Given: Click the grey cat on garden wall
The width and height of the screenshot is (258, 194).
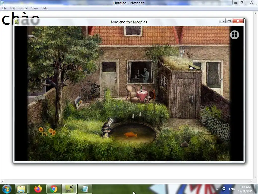Looking at the screenshot, I should point(40,98).
